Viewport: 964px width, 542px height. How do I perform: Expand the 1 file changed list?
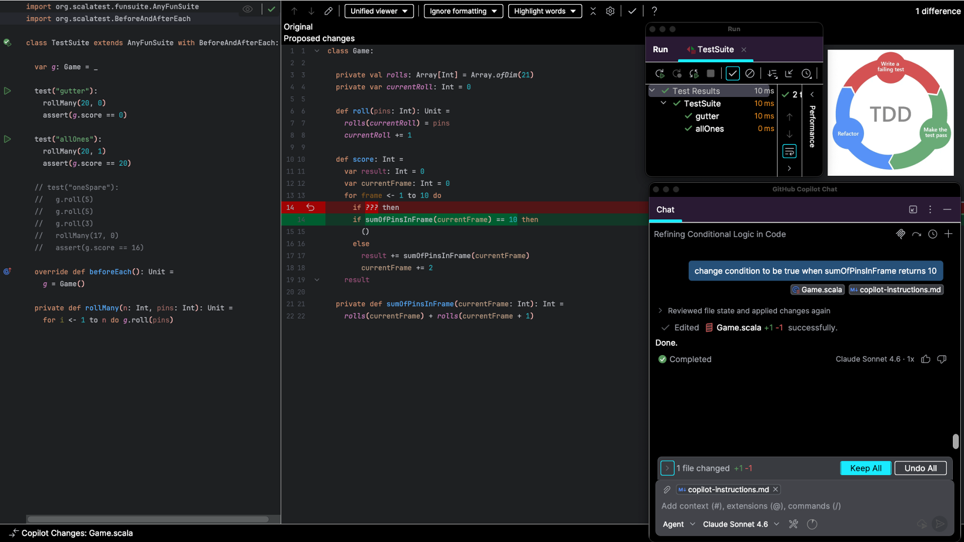click(667, 468)
